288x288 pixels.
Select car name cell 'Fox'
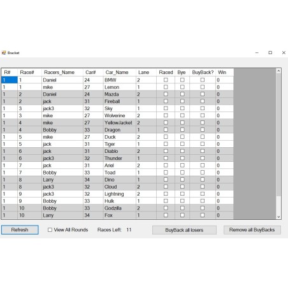120,215
